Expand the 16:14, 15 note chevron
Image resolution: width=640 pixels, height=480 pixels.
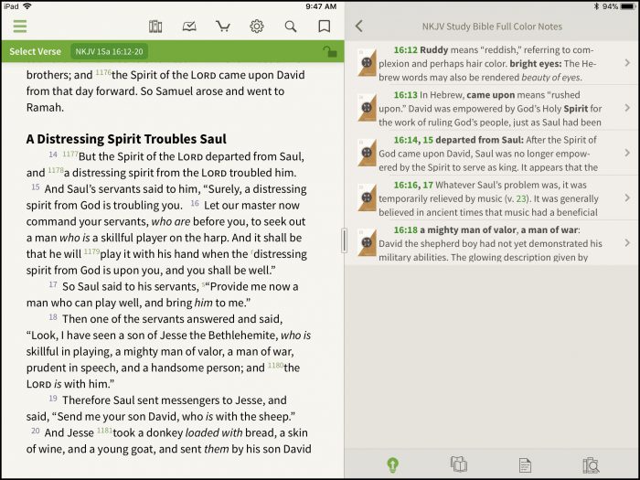pyautogui.click(x=627, y=153)
